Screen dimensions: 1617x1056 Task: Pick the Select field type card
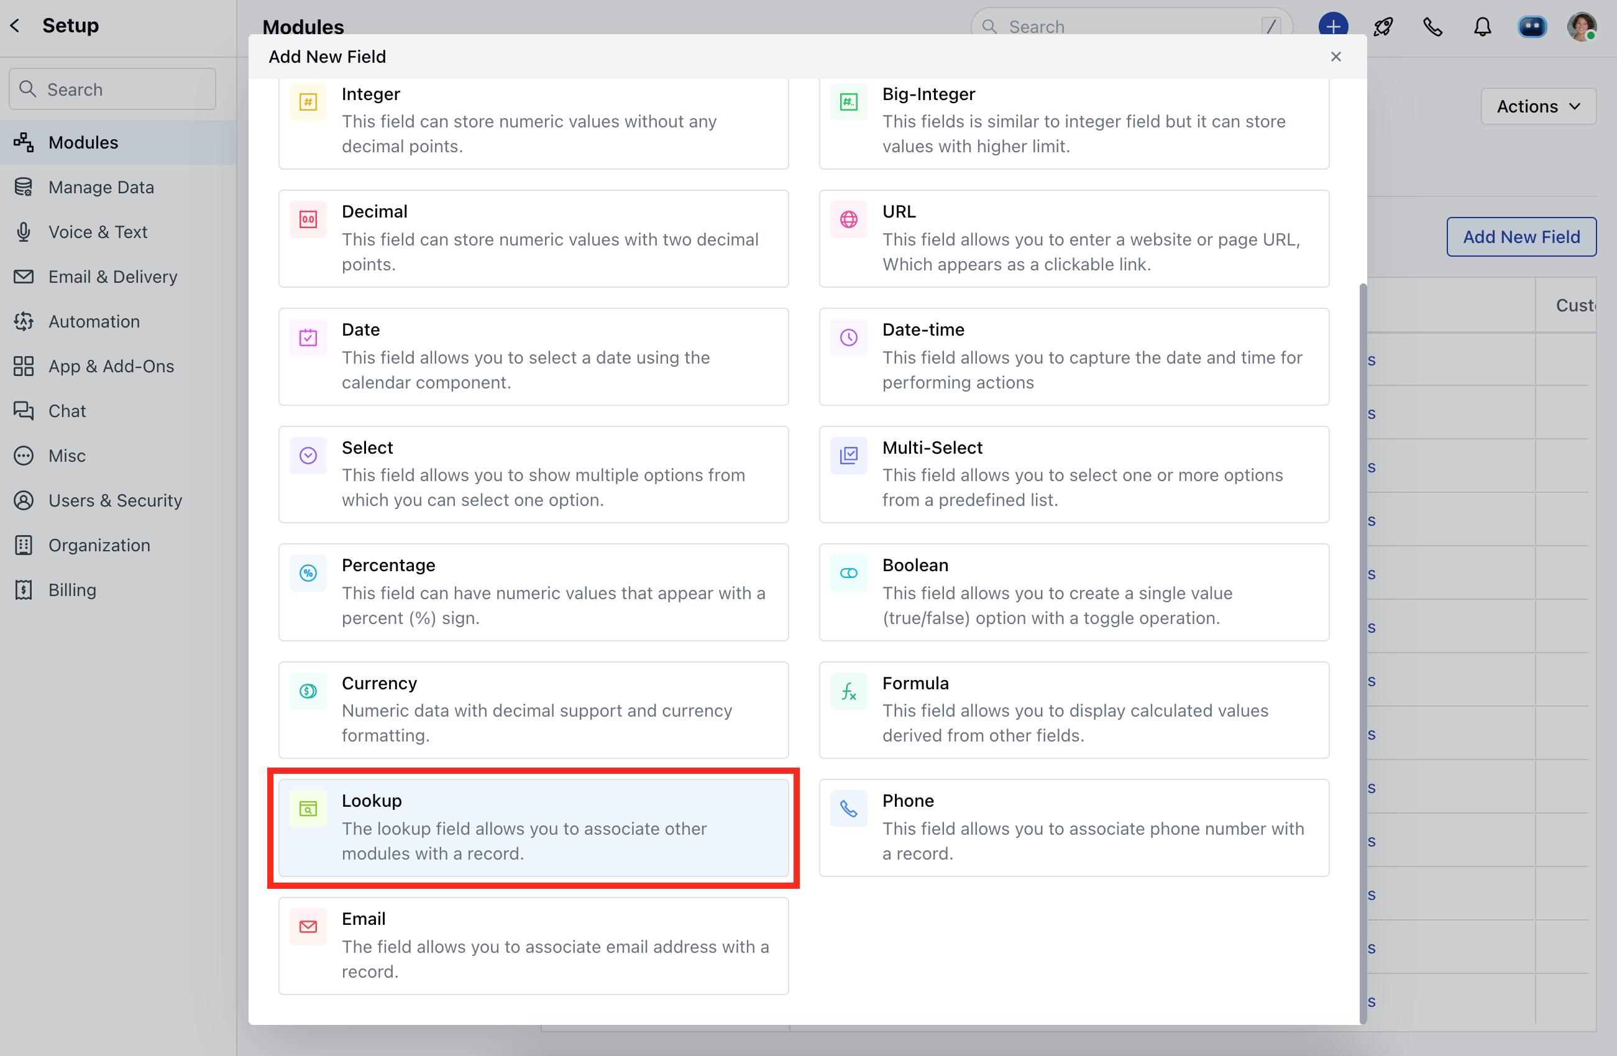[x=533, y=474]
